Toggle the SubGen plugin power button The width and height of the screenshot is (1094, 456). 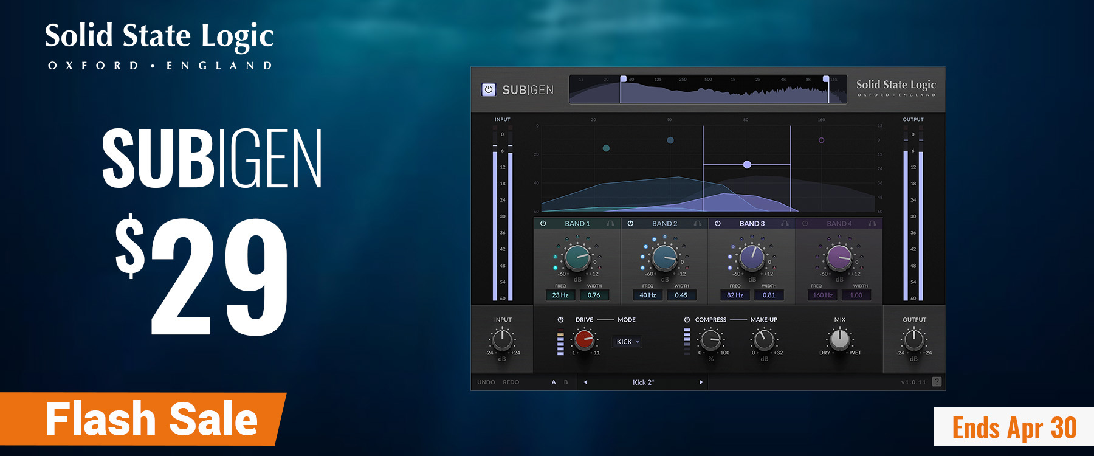point(488,89)
